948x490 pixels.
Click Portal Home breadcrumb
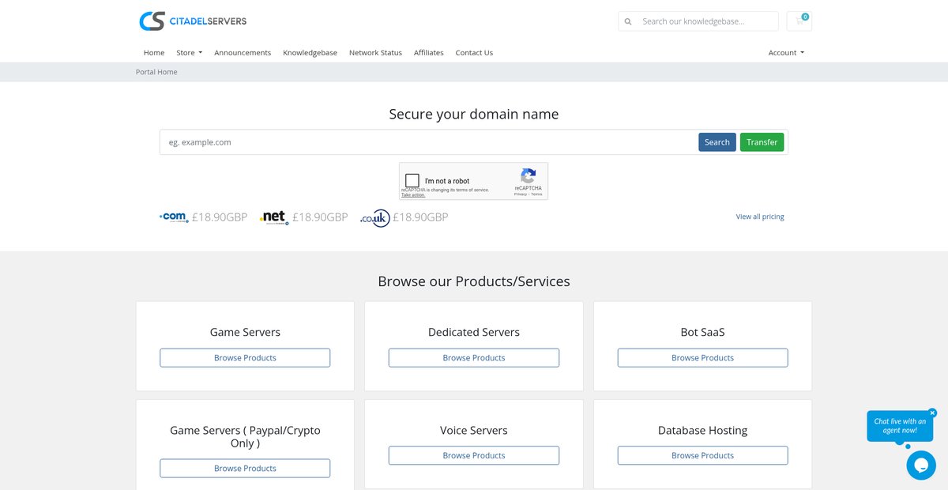(156, 72)
